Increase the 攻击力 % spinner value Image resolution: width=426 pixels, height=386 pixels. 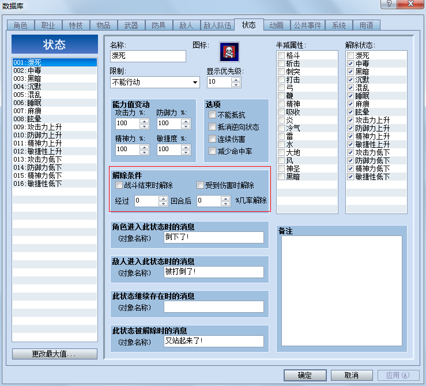pyautogui.click(x=144, y=121)
